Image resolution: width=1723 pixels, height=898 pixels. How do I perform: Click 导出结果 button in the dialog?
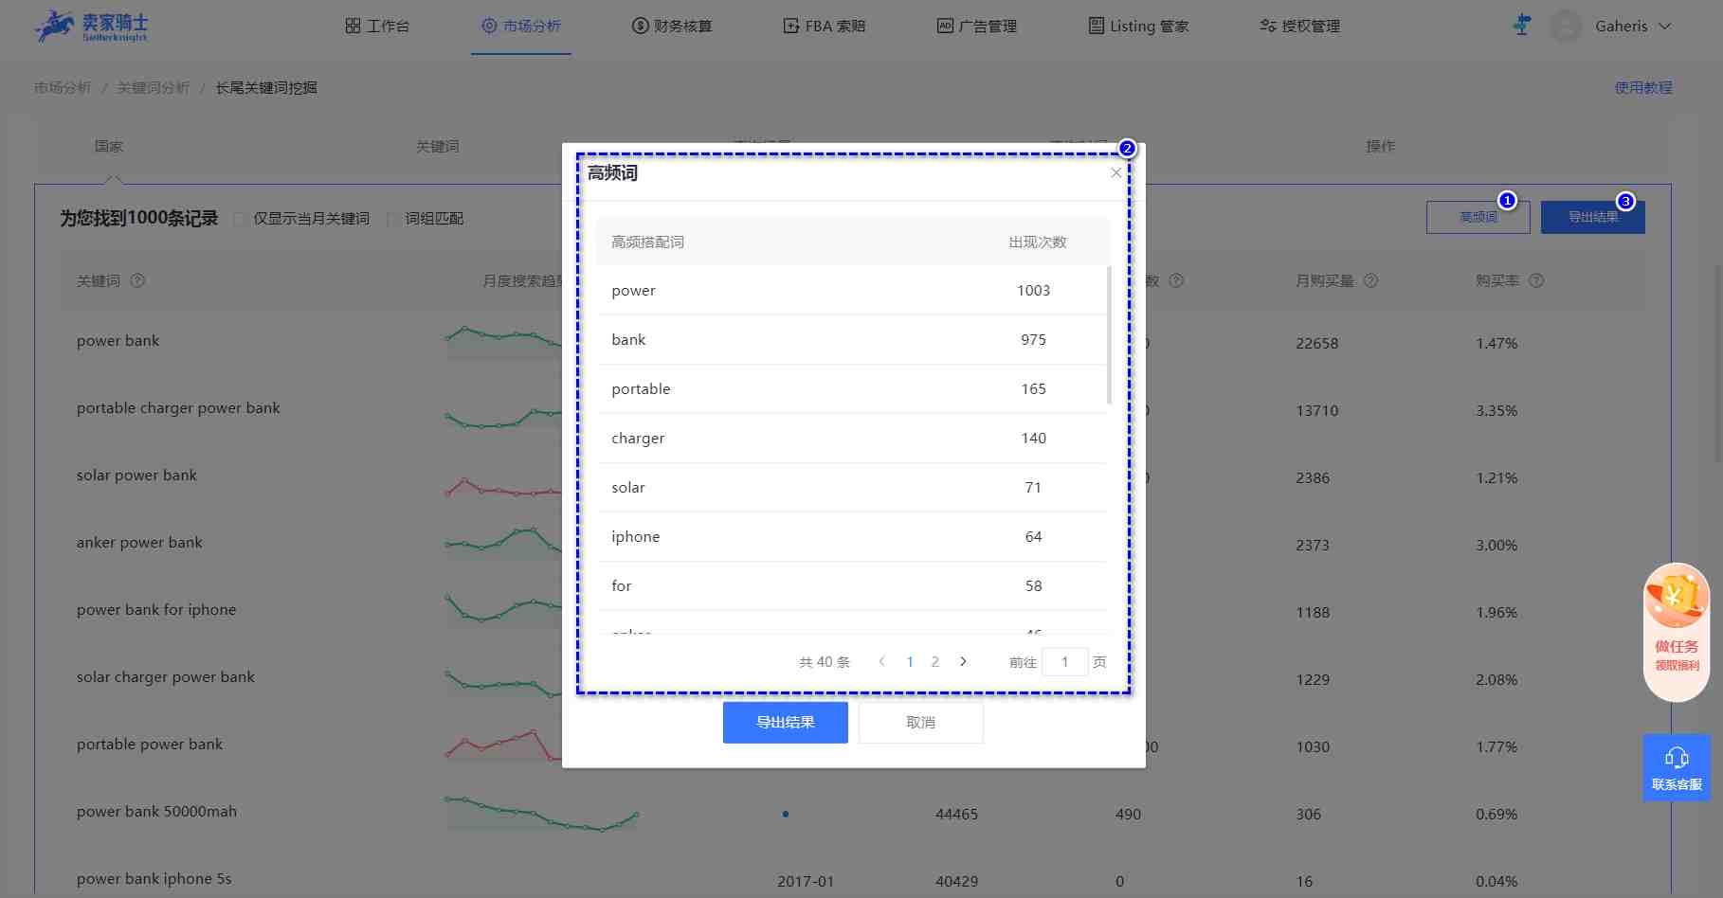785,722
